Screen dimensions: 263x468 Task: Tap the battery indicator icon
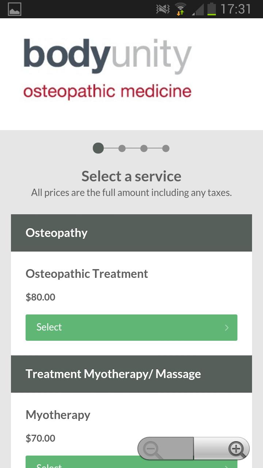point(212,9)
